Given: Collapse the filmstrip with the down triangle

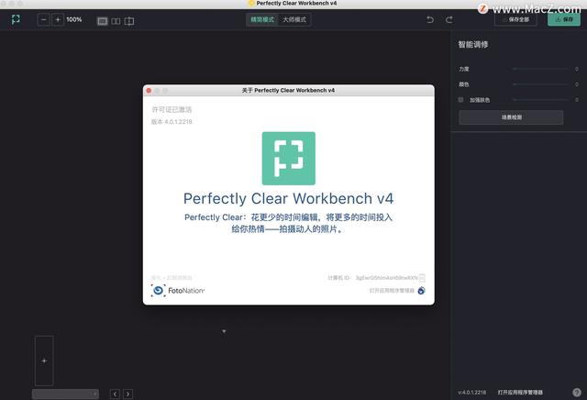Looking at the screenshot, I should tap(224, 331).
